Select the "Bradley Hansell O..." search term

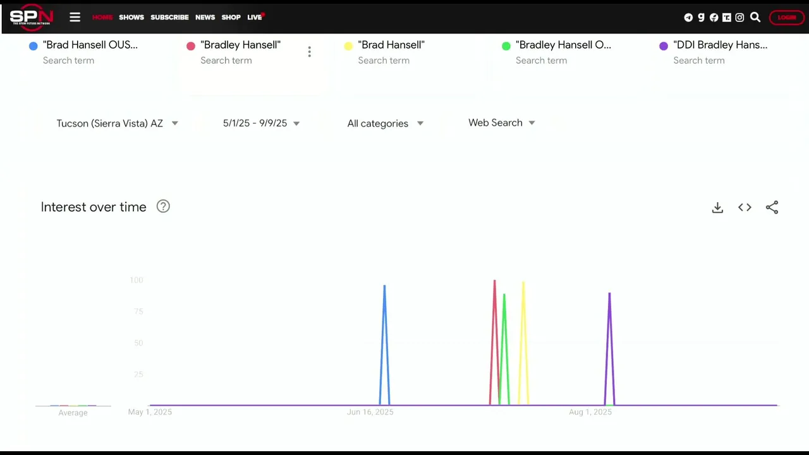coord(563,45)
